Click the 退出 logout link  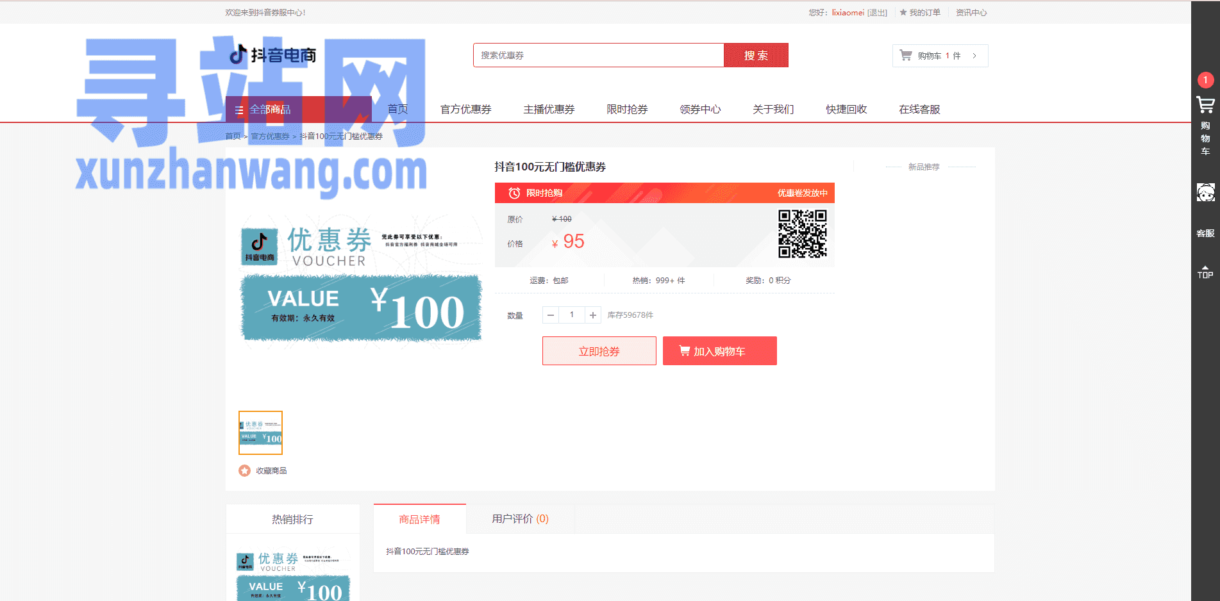[x=878, y=12]
